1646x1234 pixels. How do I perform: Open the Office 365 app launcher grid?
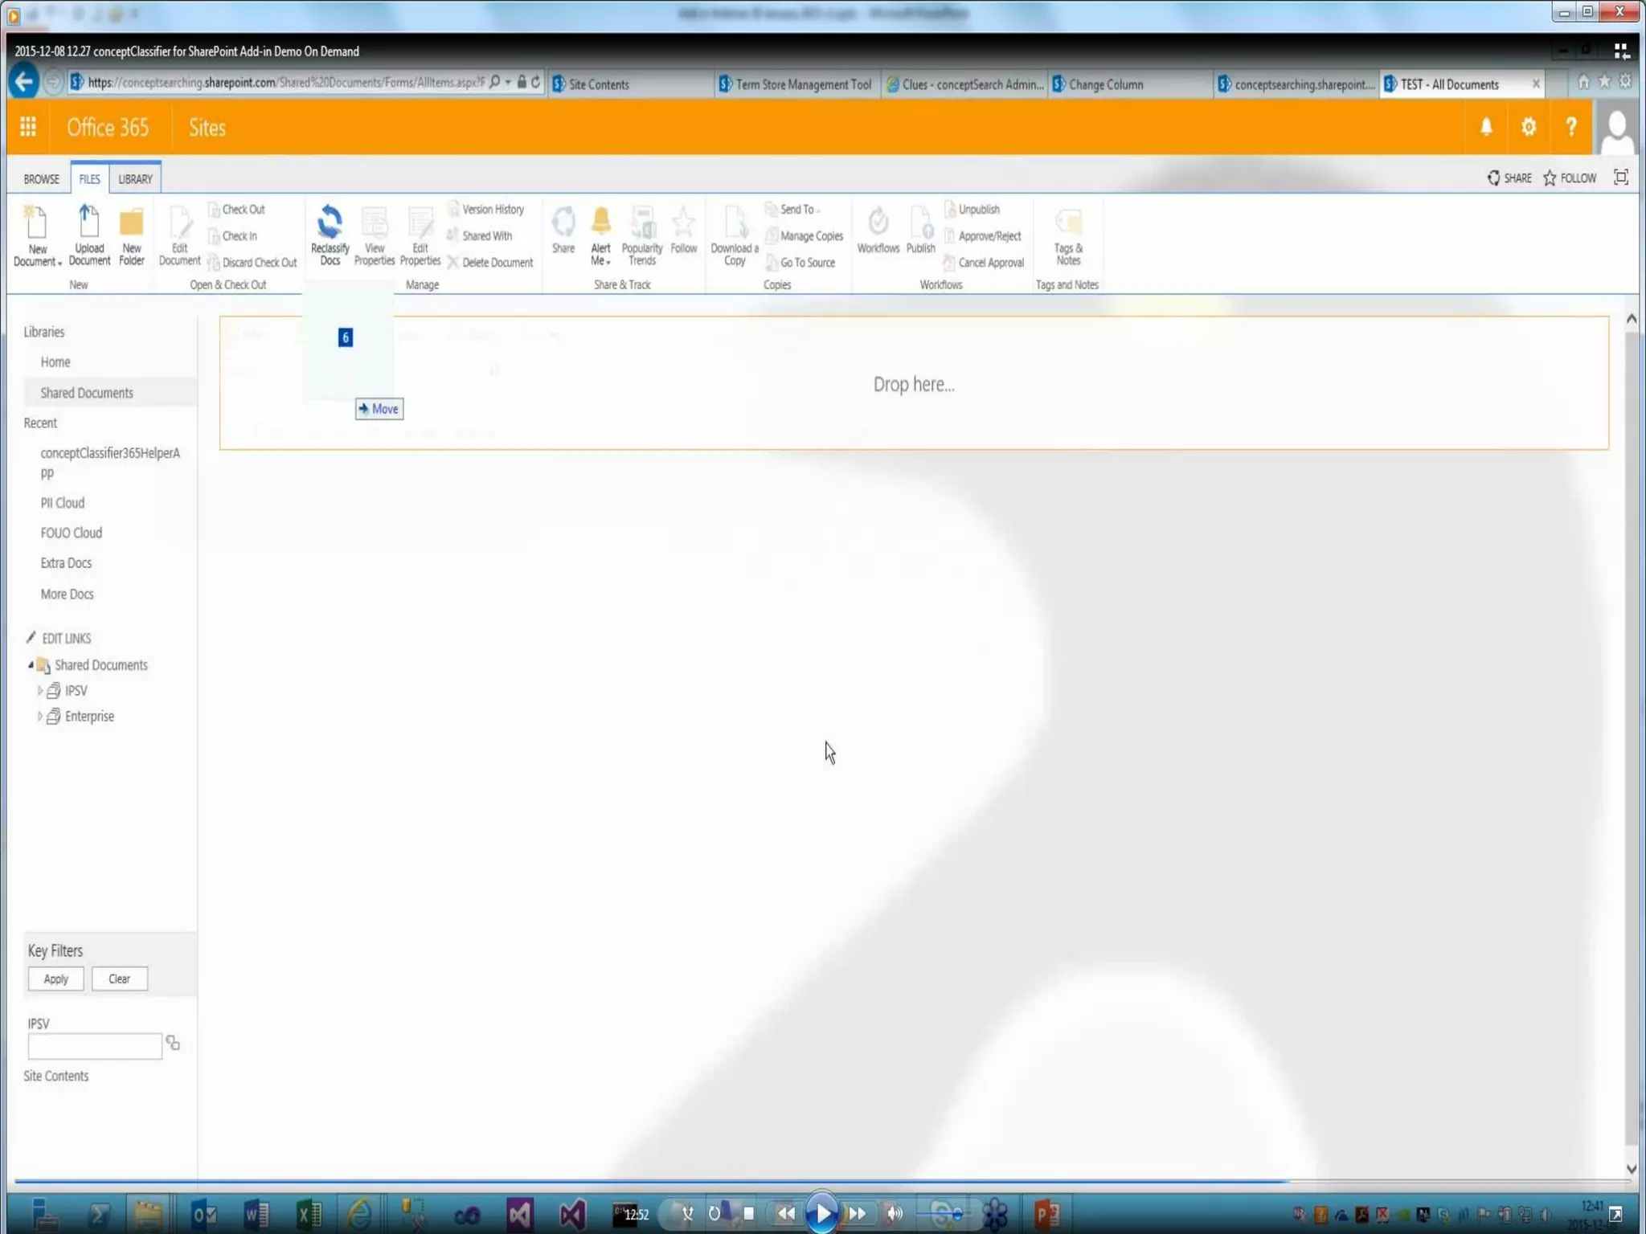coord(28,127)
